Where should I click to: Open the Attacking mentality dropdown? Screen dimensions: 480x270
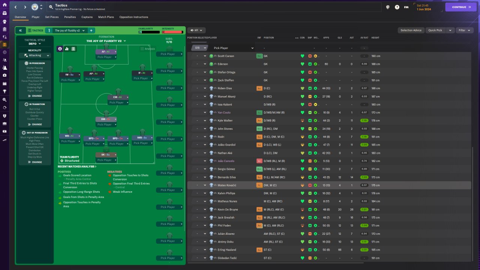(x=34, y=55)
